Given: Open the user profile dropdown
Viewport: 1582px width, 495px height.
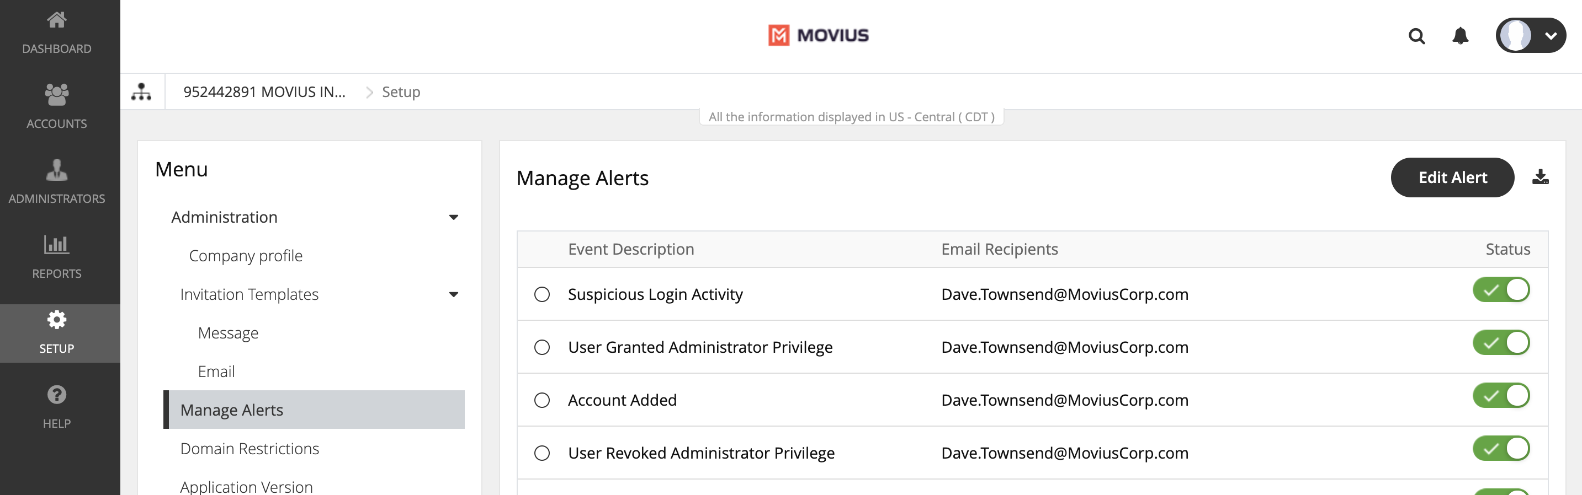Looking at the screenshot, I should (x=1530, y=36).
